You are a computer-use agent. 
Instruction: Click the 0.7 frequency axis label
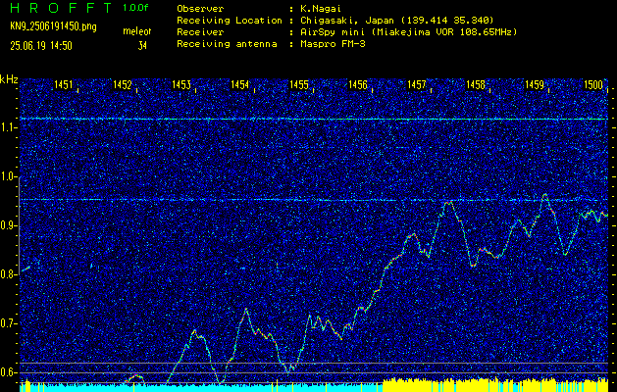(x=8, y=323)
